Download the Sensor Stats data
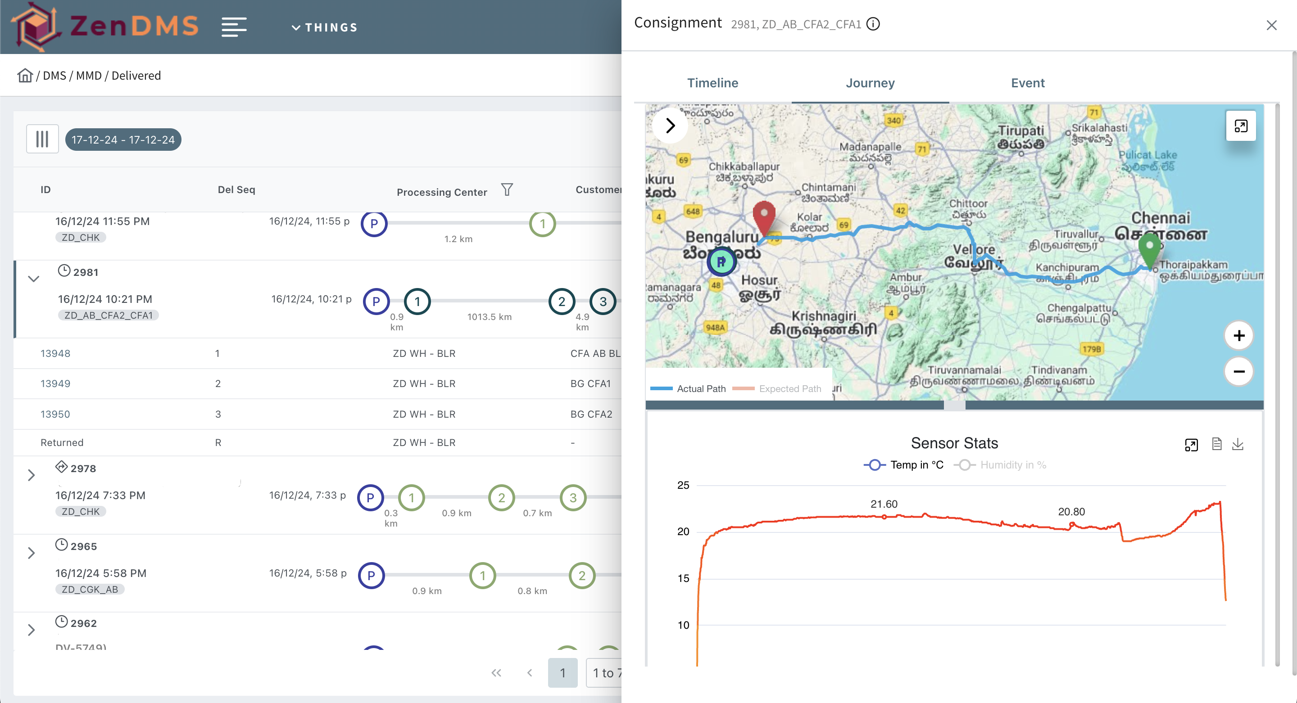The image size is (1297, 703). [x=1238, y=444]
